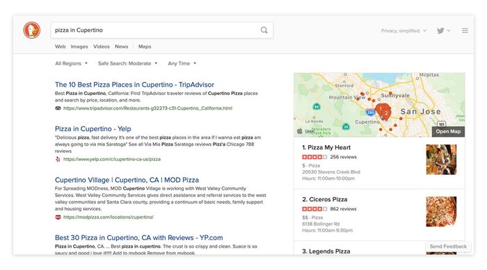Open the Safe Search: Moderate dropdown
Screen dimensions: 487x270
127,63
